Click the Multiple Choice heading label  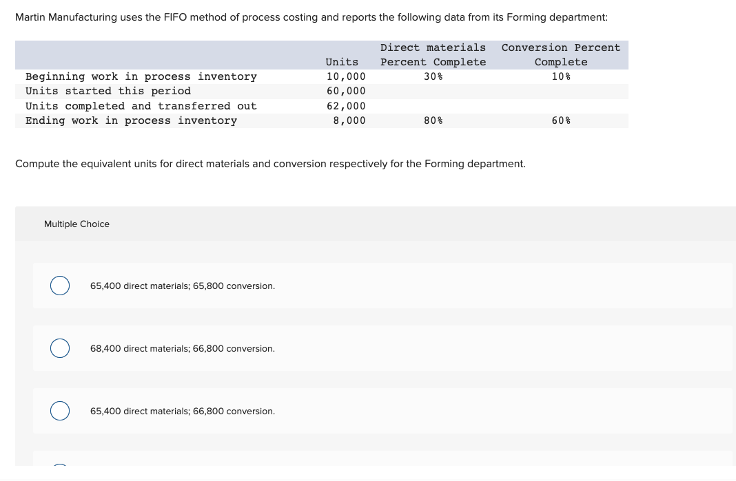[x=76, y=224]
